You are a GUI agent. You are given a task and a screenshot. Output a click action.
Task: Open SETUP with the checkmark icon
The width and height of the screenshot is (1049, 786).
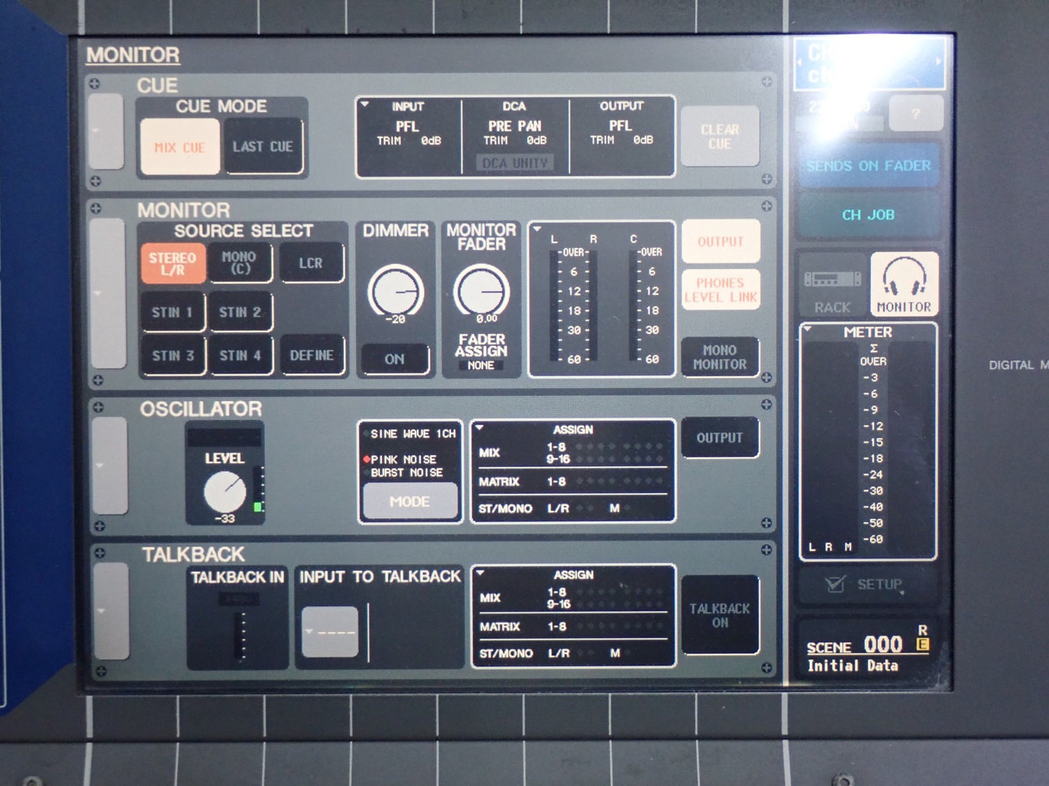[x=866, y=584]
